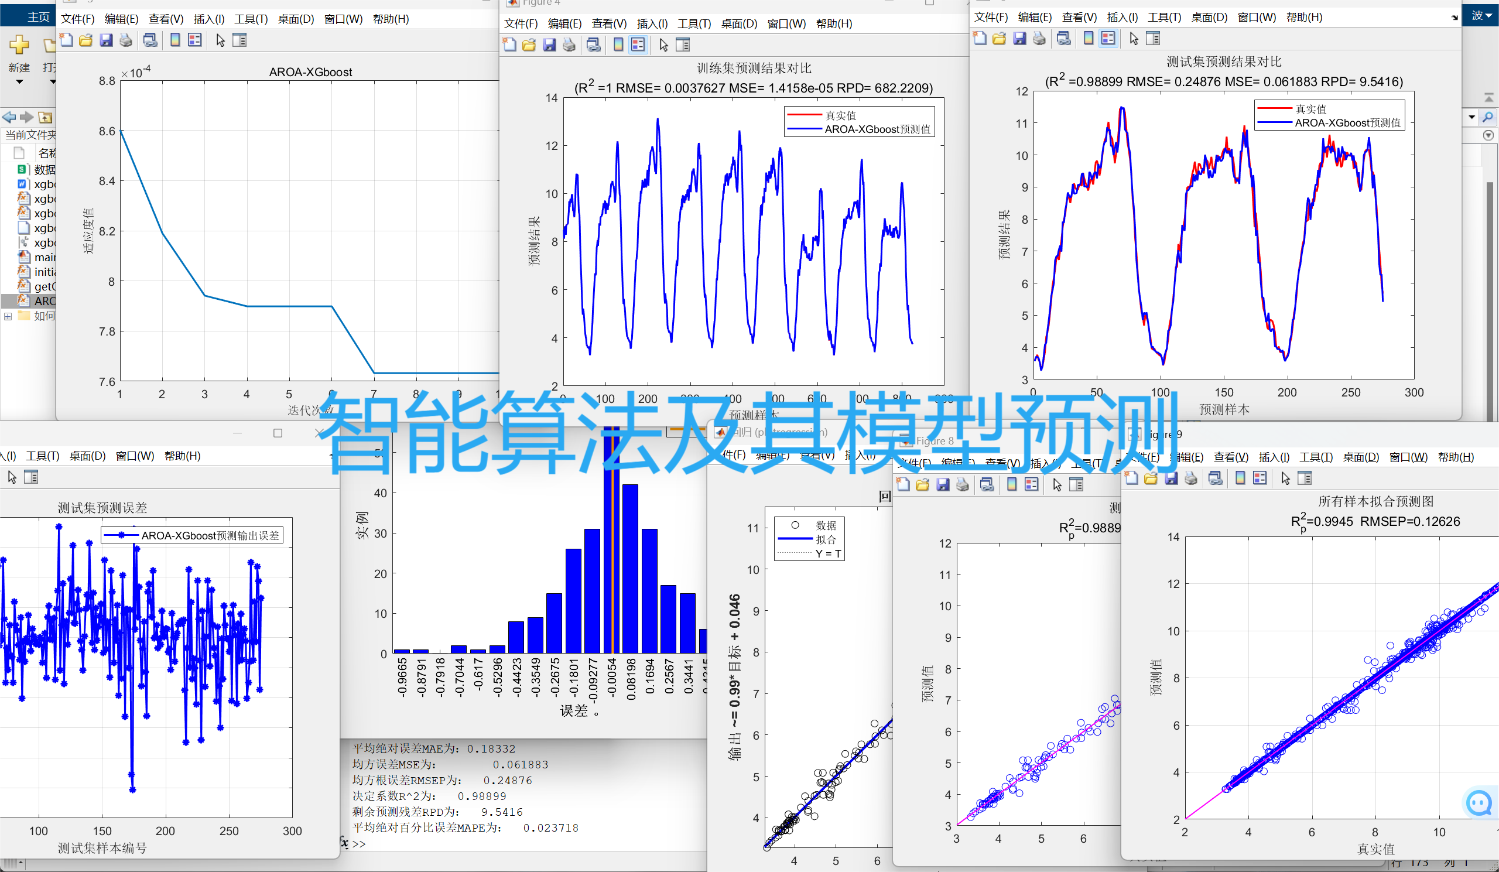The height and width of the screenshot is (872, 1499).
Task: Click the 主页 tab in MATLAB
Action: [x=38, y=16]
